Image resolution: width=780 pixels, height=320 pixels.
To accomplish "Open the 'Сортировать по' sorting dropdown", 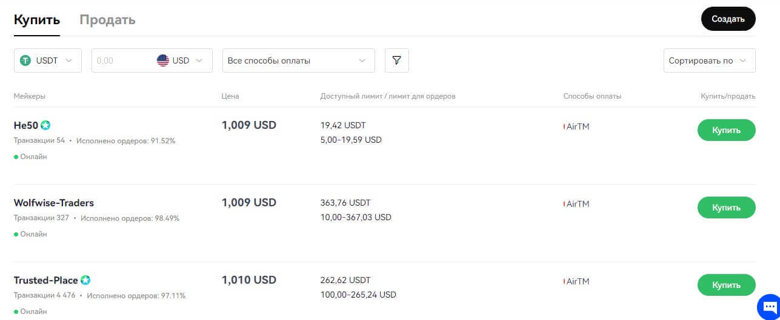I will 709,60.
